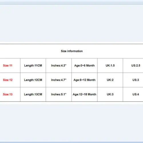
Task: Select the 'Age:0~6 Month' cell
Action: 84,65
